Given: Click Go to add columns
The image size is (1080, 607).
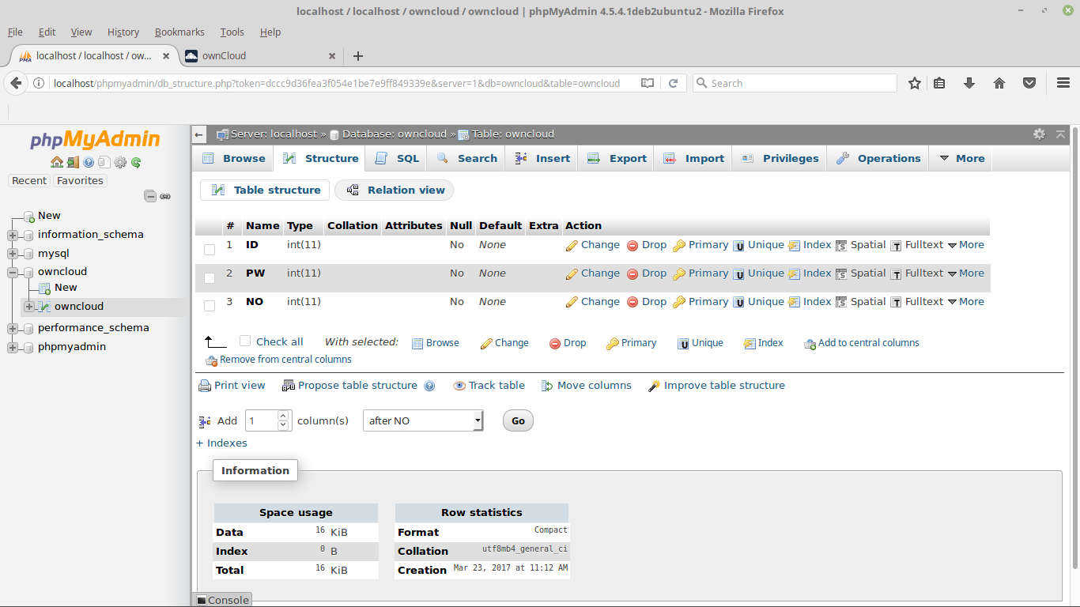Looking at the screenshot, I should [x=518, y=421].
